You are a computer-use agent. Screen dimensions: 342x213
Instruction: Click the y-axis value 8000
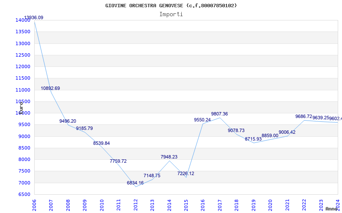coord(24,159)
